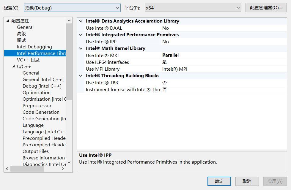Image resolution: width=291 pixels, height=190 pixels.
Task: Select Optimization under C/C++
Action: click(x=37, y=92)
